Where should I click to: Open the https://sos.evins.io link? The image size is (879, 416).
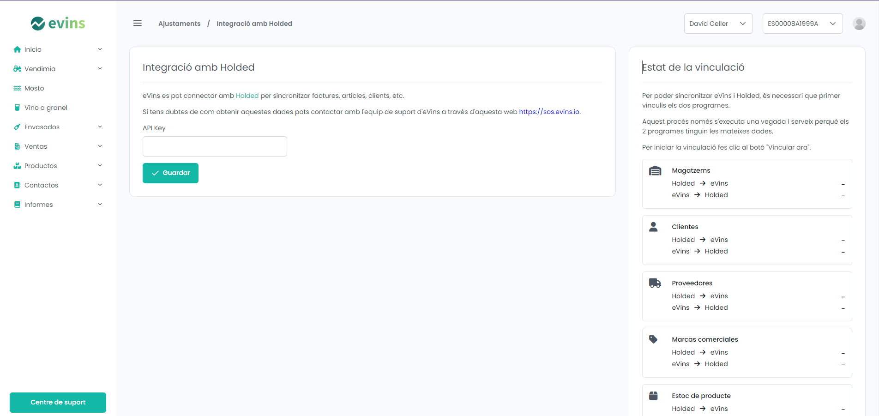[x=549, y=112]
